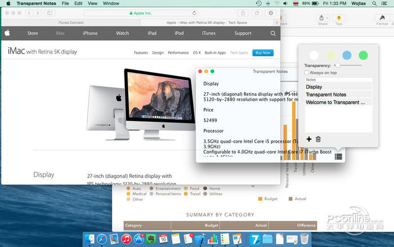Image resolution: width=394 pixels, height=247 pixels.
Task: Switch to iTunes Connect tab
Action: pyautogui.click(x=71, y=23)
